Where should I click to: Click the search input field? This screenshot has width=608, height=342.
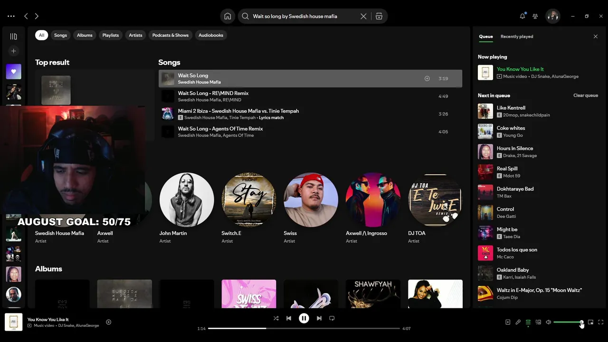304,16
